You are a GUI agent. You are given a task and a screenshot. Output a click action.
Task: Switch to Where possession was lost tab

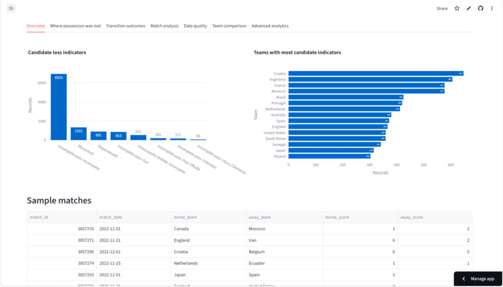(76, 26)
